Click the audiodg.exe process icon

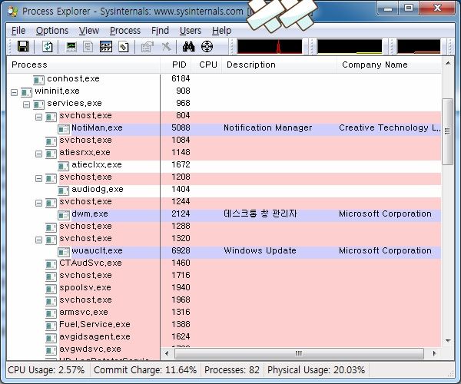coord(63,190)
